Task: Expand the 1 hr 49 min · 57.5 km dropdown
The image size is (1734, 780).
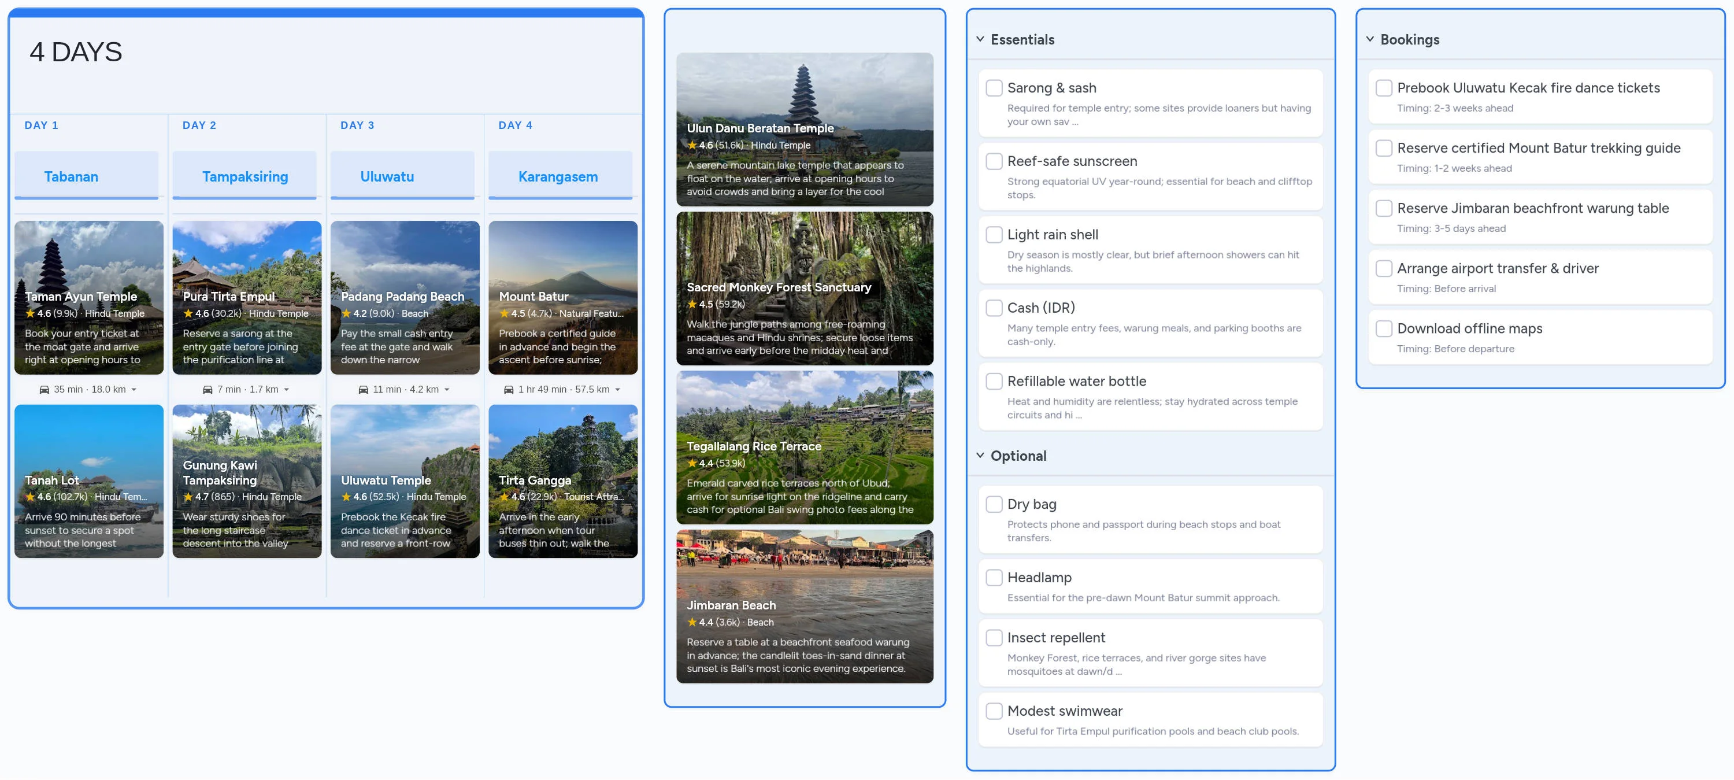Action: (x=618, y=389)
